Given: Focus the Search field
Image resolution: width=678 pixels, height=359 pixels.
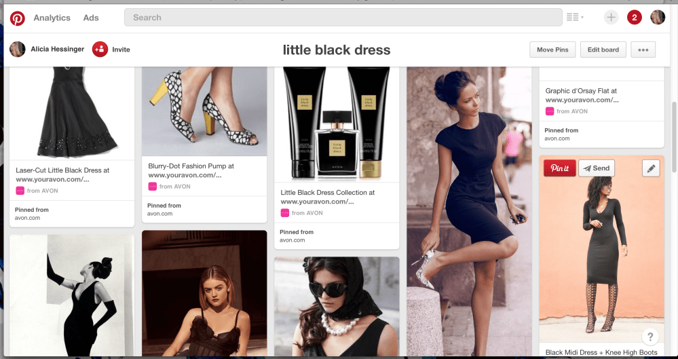Looking at the screenshot, I should coord(343,17).
